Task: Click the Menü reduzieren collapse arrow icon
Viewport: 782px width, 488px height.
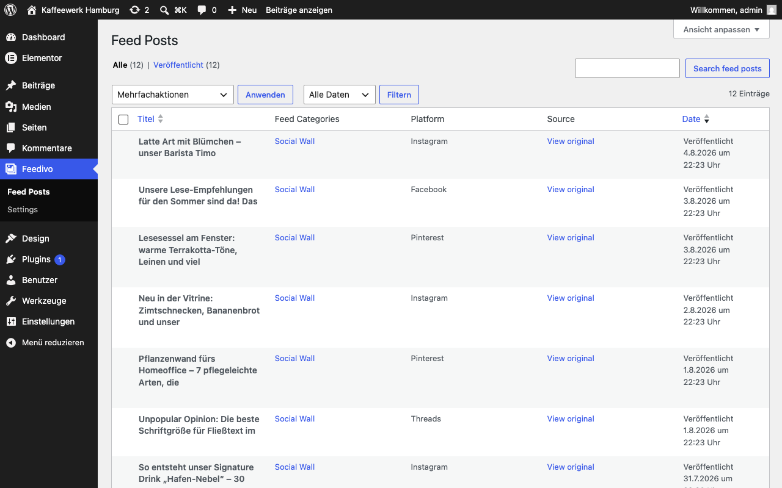Action: 11,343
